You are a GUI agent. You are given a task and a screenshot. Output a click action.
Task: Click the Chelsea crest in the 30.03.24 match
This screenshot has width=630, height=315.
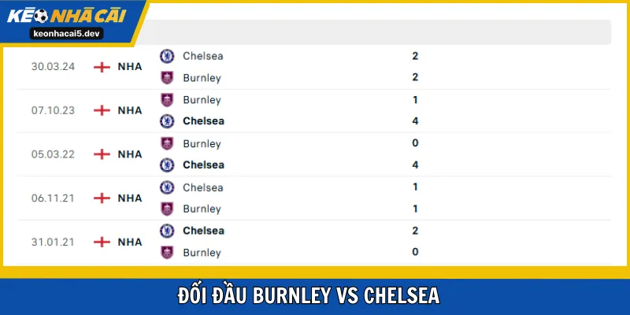[167, 56]
